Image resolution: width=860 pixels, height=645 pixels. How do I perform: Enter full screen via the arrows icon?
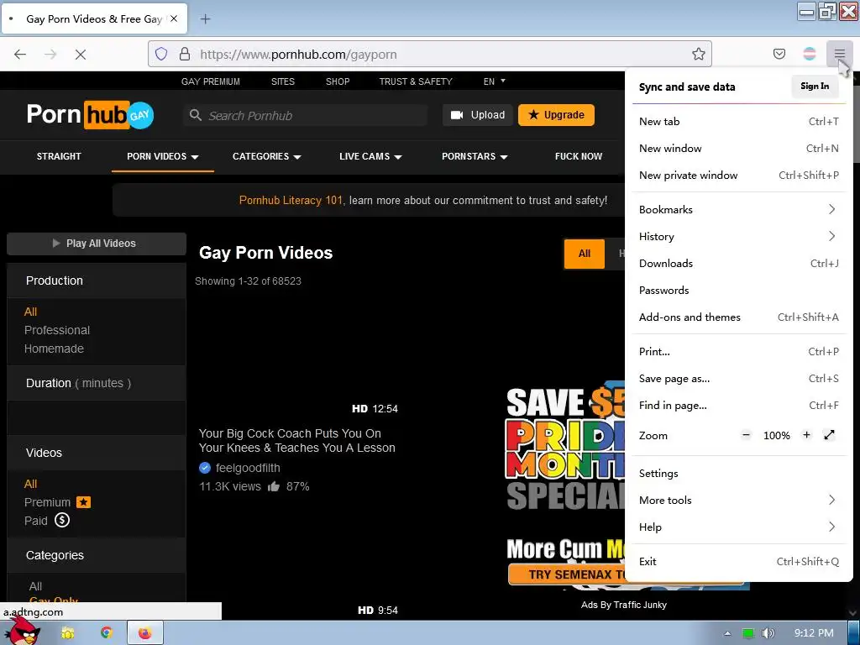coord(829,435)
